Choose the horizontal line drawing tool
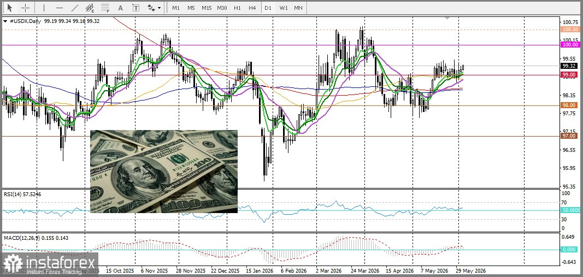Image resolution: width=583 pixels, height=277 pixels. pos(60,8)
